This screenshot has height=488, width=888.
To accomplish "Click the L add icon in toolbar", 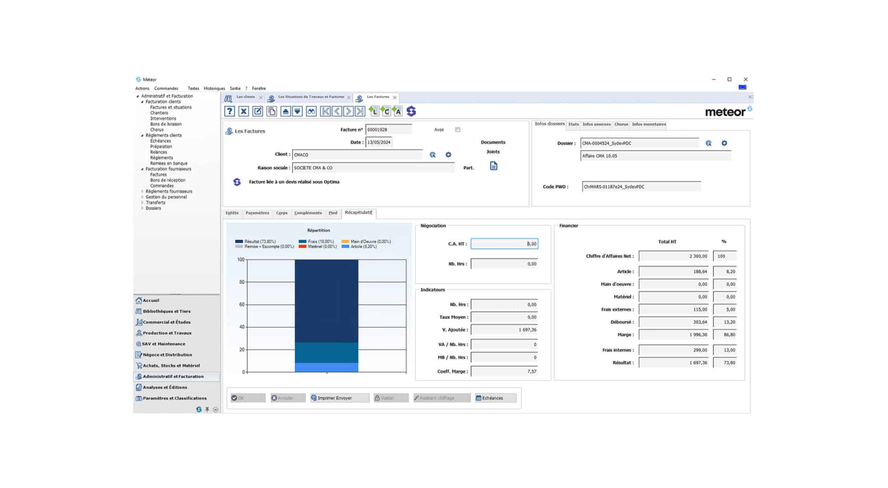I will pyautogui.click(x=374, y=111).
